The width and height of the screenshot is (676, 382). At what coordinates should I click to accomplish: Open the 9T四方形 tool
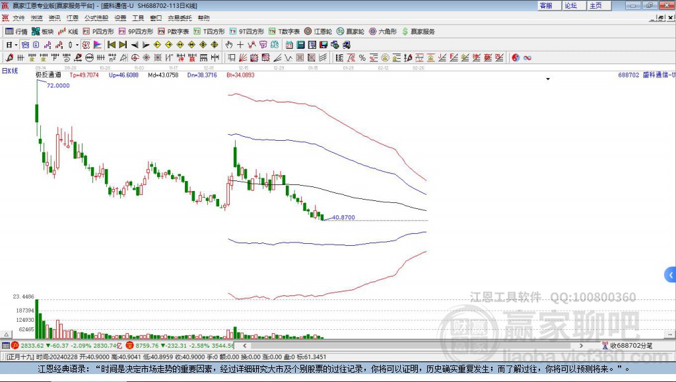tap(247, 32)
